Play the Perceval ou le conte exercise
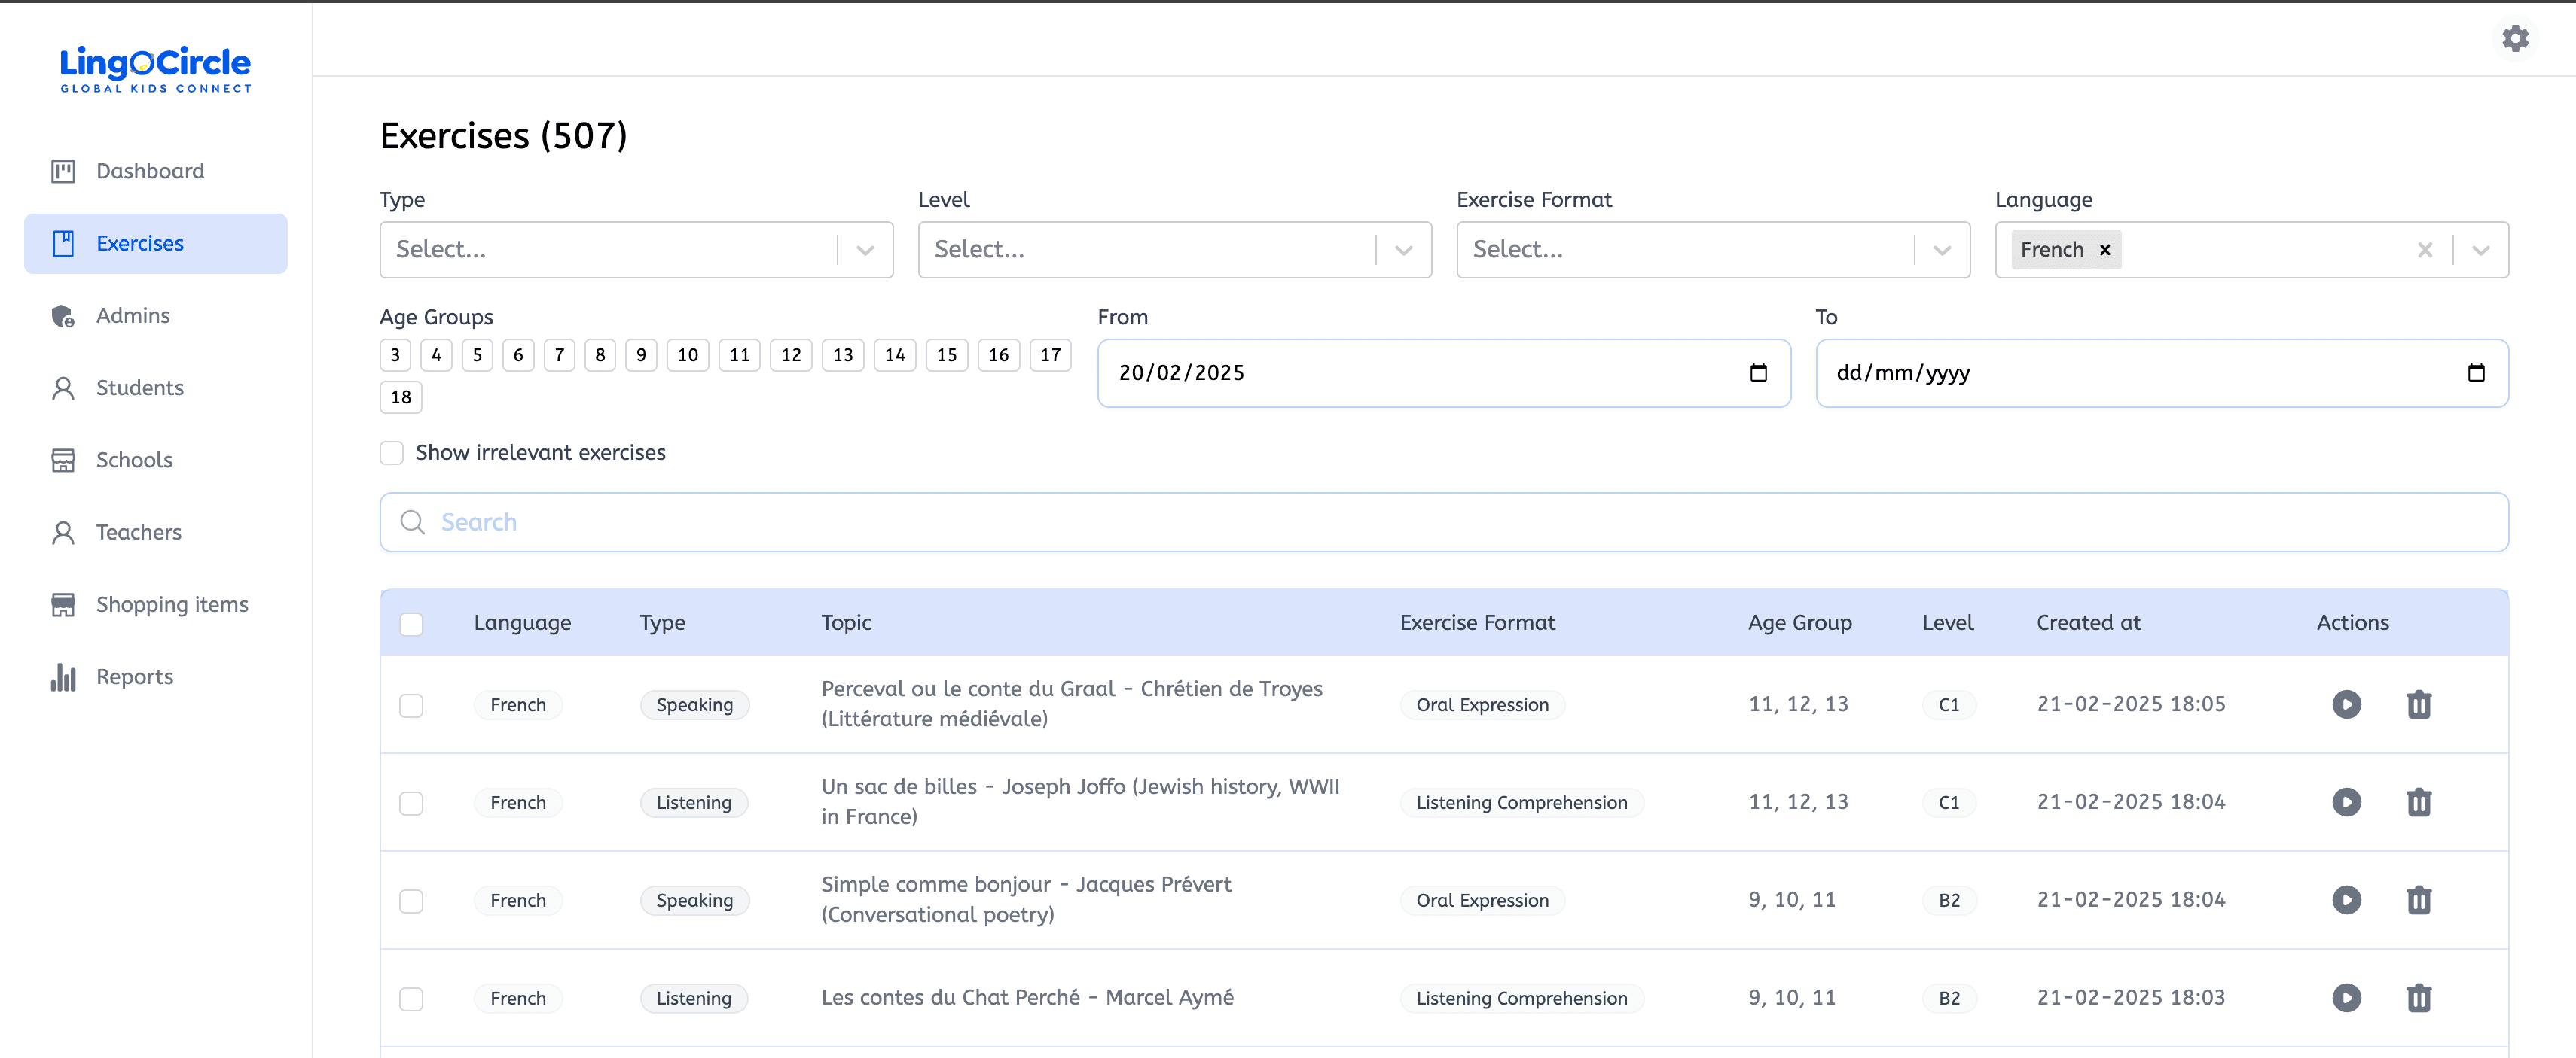Viewport: 2576px width, 1058px height. click(x=2346, y=704)
